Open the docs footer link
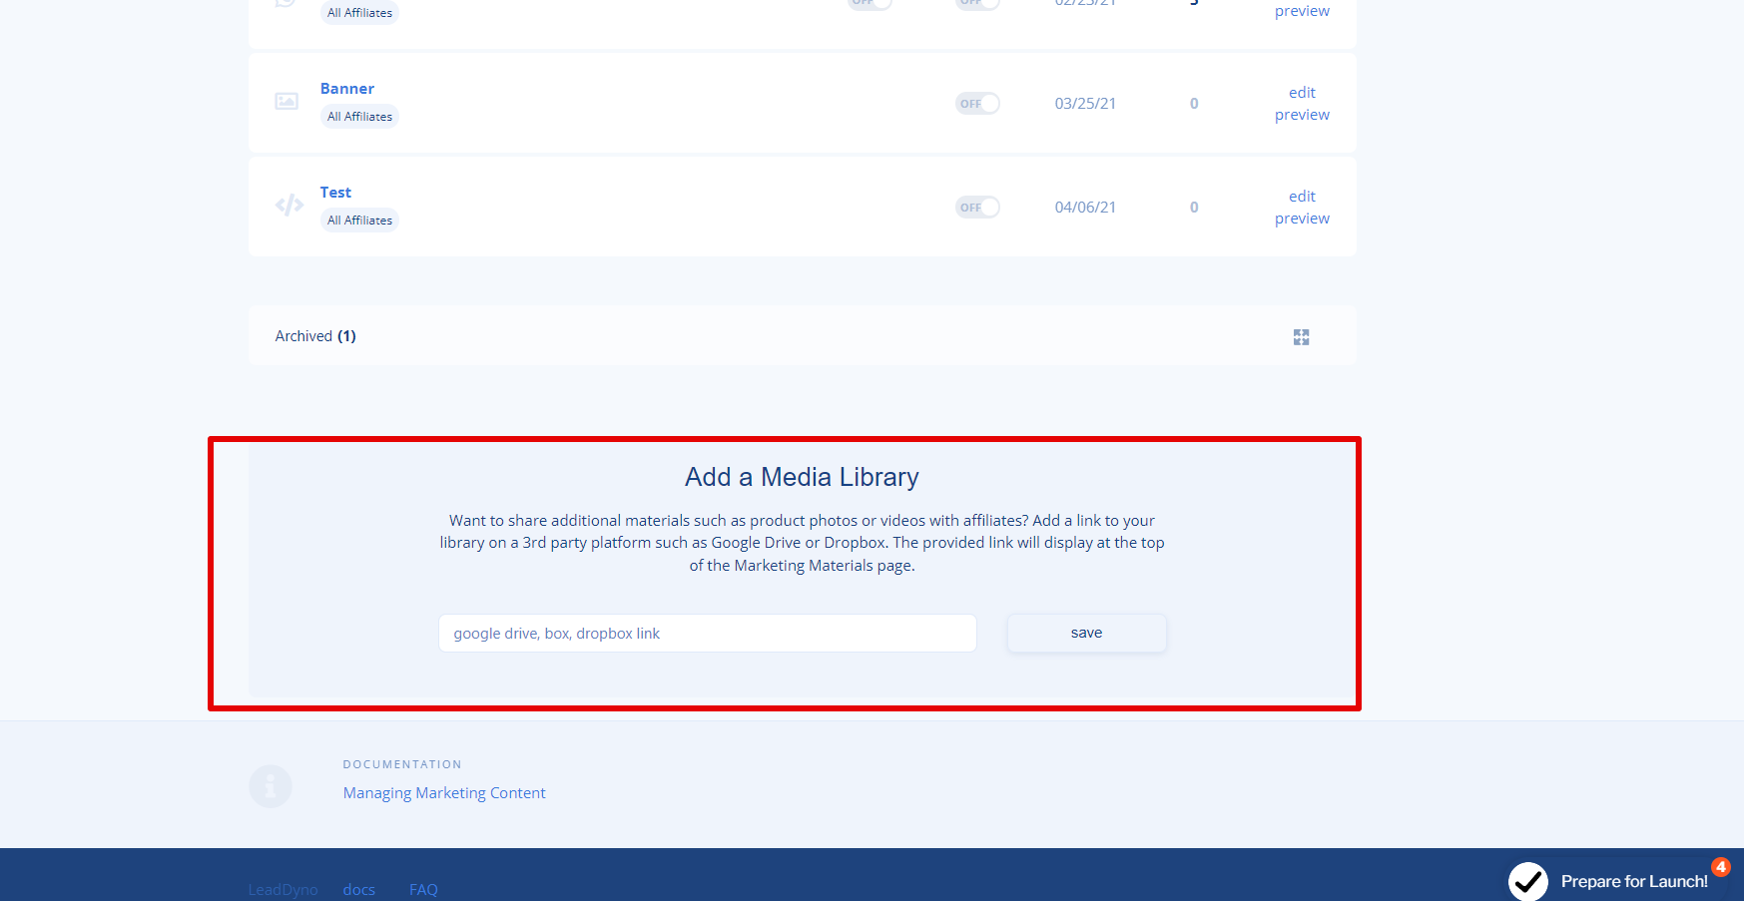Viewport: 1744px width, 901px height. tap(358, 890)
